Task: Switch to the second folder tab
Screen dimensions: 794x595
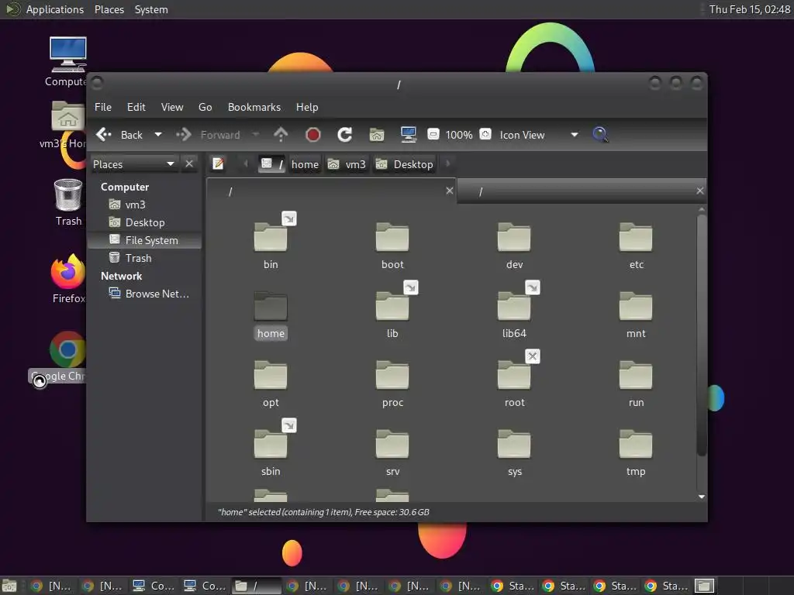Action: click(582, 191)
